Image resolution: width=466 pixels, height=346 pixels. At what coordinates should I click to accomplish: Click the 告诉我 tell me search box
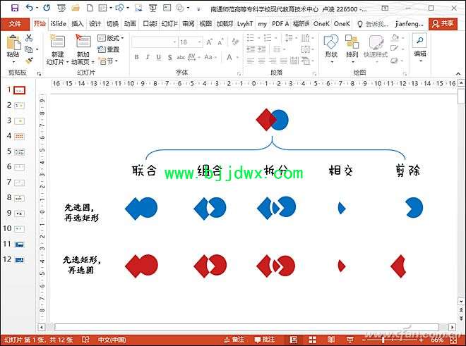tap(374, 24)
